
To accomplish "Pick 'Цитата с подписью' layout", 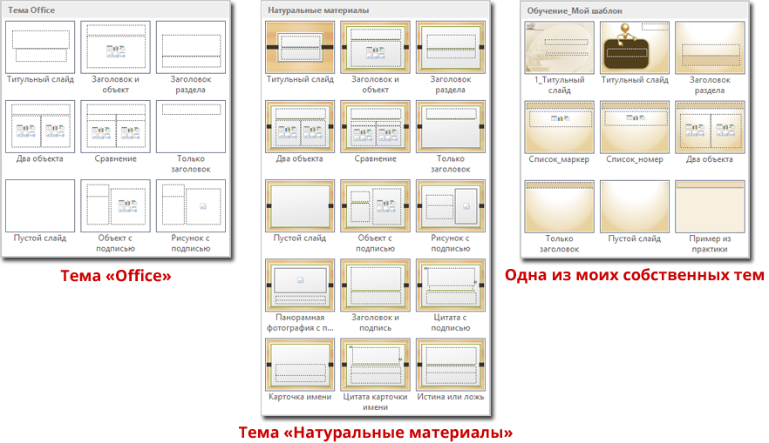I will point(451,285).
